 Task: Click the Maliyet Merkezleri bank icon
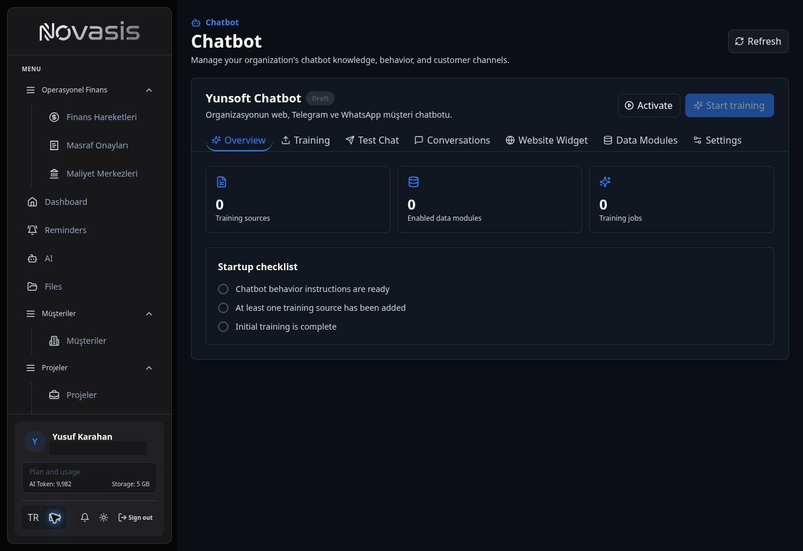[54, 174]
